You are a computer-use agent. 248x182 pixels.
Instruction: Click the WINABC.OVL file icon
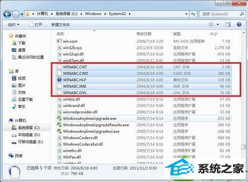[x=59, y=92]
